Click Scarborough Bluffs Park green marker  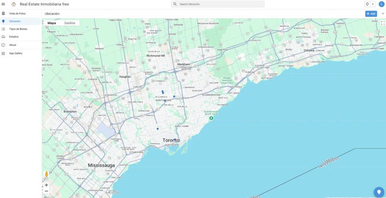tap(211, 118)
